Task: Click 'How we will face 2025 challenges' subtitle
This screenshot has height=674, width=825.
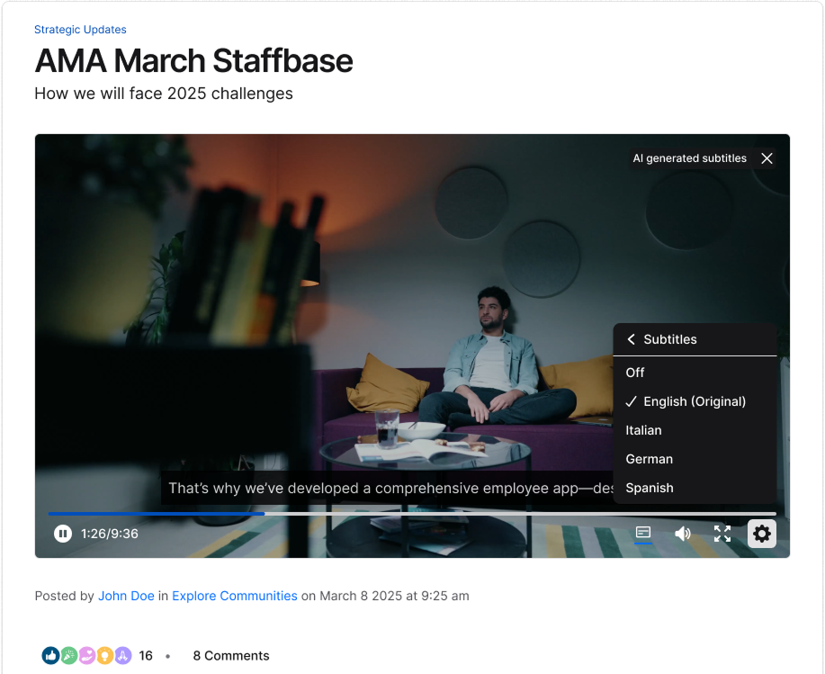Action: click(164, 93)
